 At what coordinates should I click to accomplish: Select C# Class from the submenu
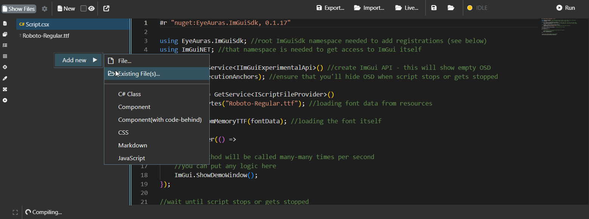point(130,94)
